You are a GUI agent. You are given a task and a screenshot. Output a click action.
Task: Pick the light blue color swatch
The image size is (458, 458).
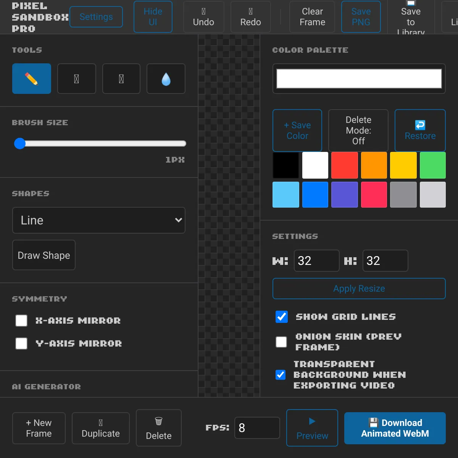point(286,195)
